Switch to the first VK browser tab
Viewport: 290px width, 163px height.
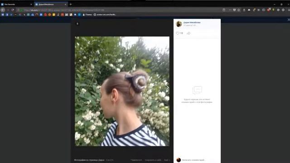point(16,4)
